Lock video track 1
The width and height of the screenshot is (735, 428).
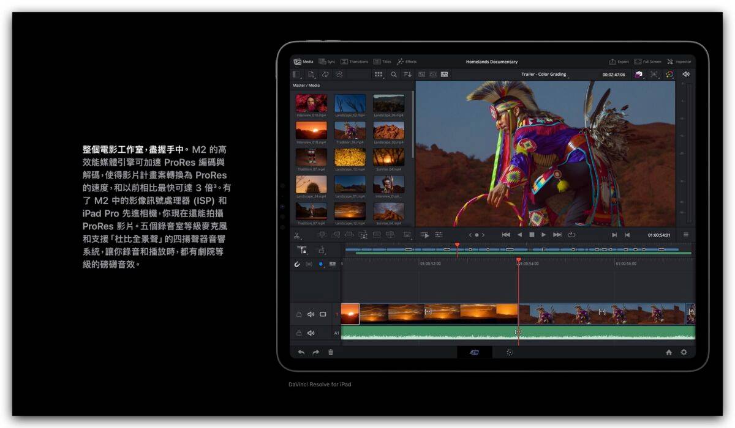pos(299,314)
